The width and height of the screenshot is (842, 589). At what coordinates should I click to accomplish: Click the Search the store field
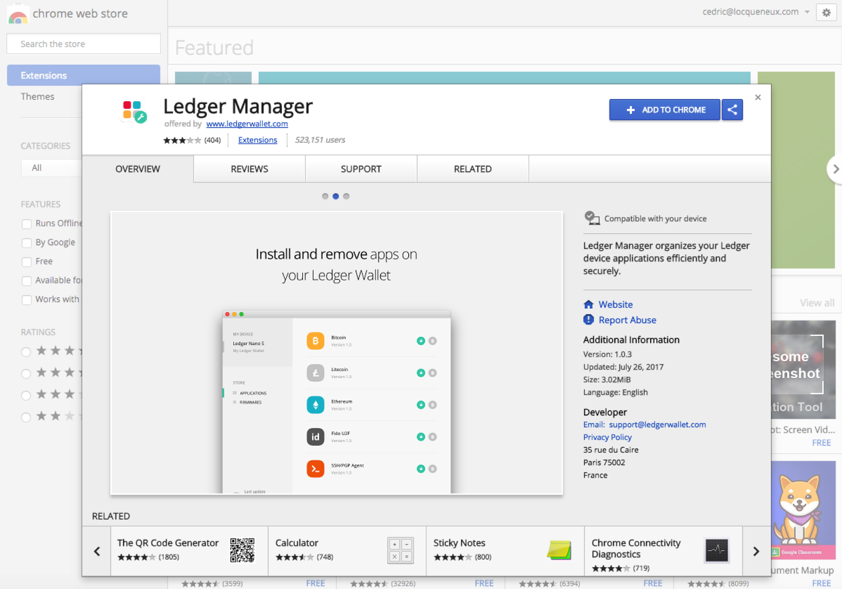click(x=83, y=44)
